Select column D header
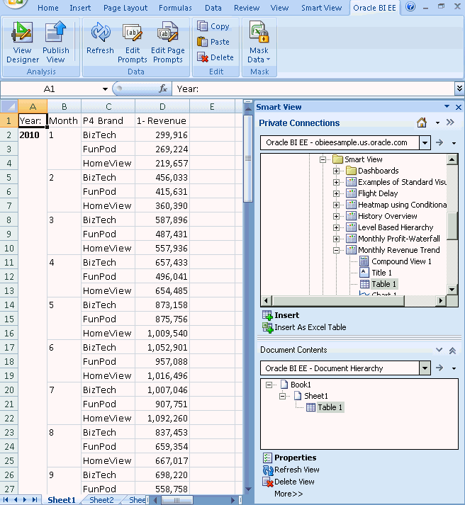 click(162, 106)
